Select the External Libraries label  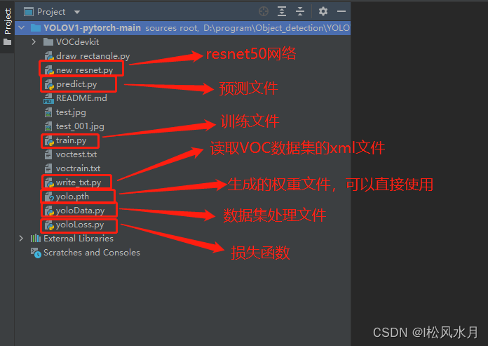79,239
